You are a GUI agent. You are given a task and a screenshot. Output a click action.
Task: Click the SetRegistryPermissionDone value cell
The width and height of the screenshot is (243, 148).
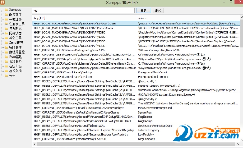(x=155, y=126)
